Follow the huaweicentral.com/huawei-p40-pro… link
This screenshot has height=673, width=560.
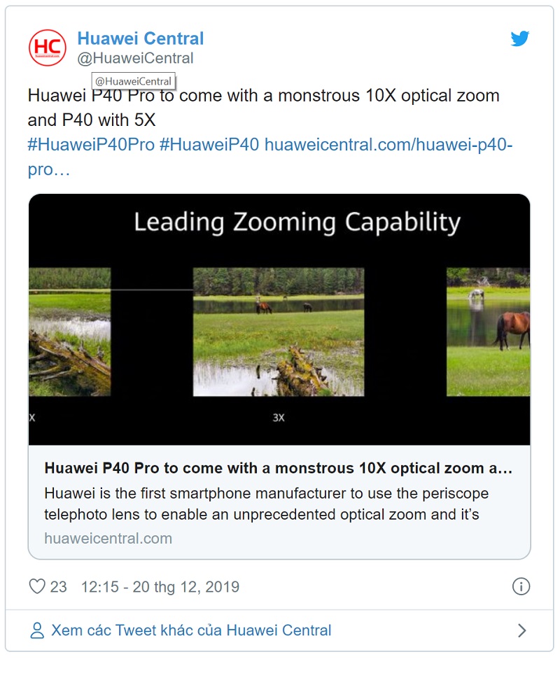(388, 145)
